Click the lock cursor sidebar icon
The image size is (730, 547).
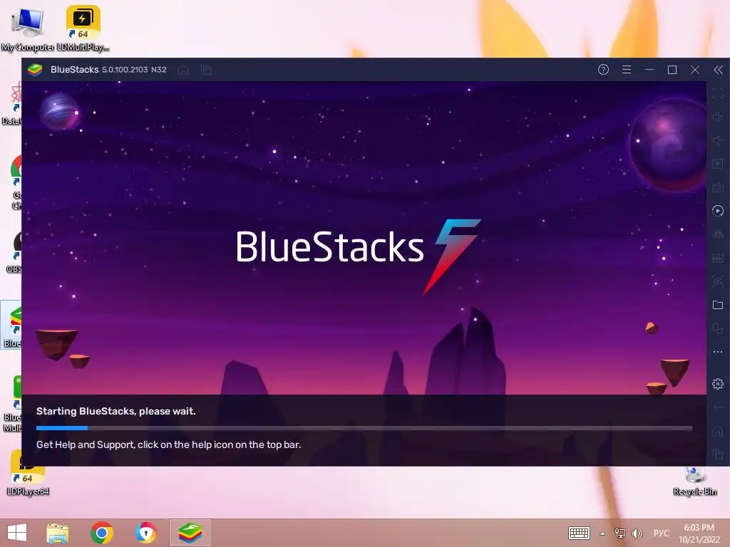(718, 164)
